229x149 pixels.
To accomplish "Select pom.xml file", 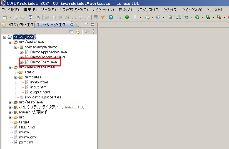I will [26, 142].
